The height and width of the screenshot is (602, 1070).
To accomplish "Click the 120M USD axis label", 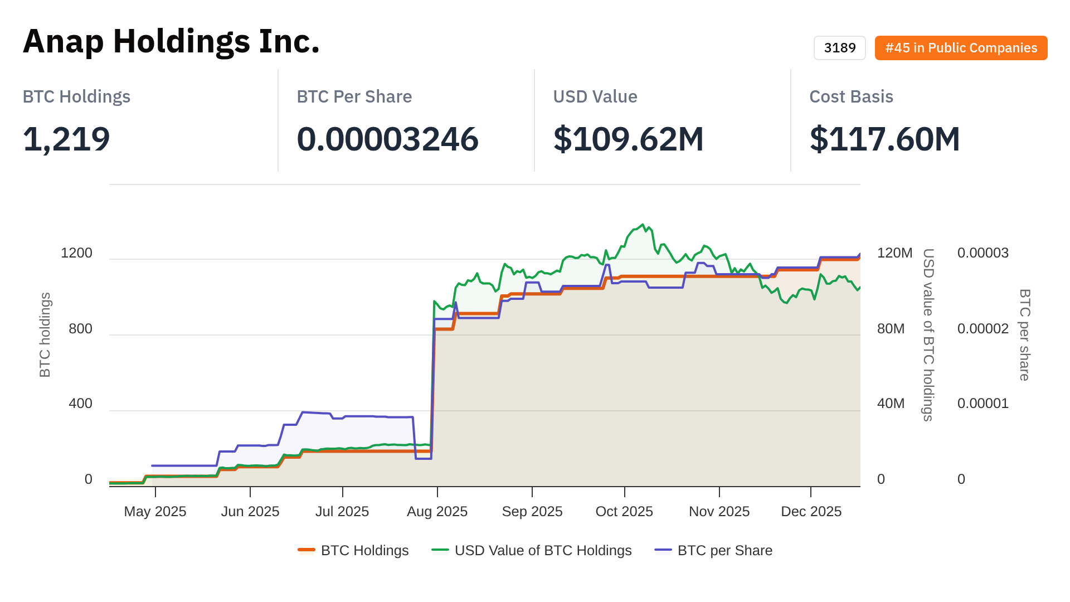I will [x=894, y=253].
